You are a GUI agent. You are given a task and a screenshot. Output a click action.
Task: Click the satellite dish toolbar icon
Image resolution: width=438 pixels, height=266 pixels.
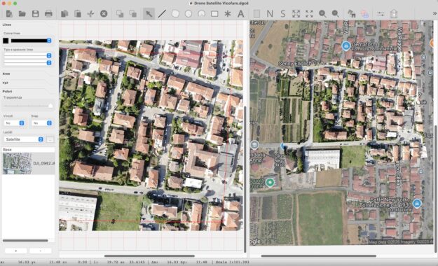351,14
